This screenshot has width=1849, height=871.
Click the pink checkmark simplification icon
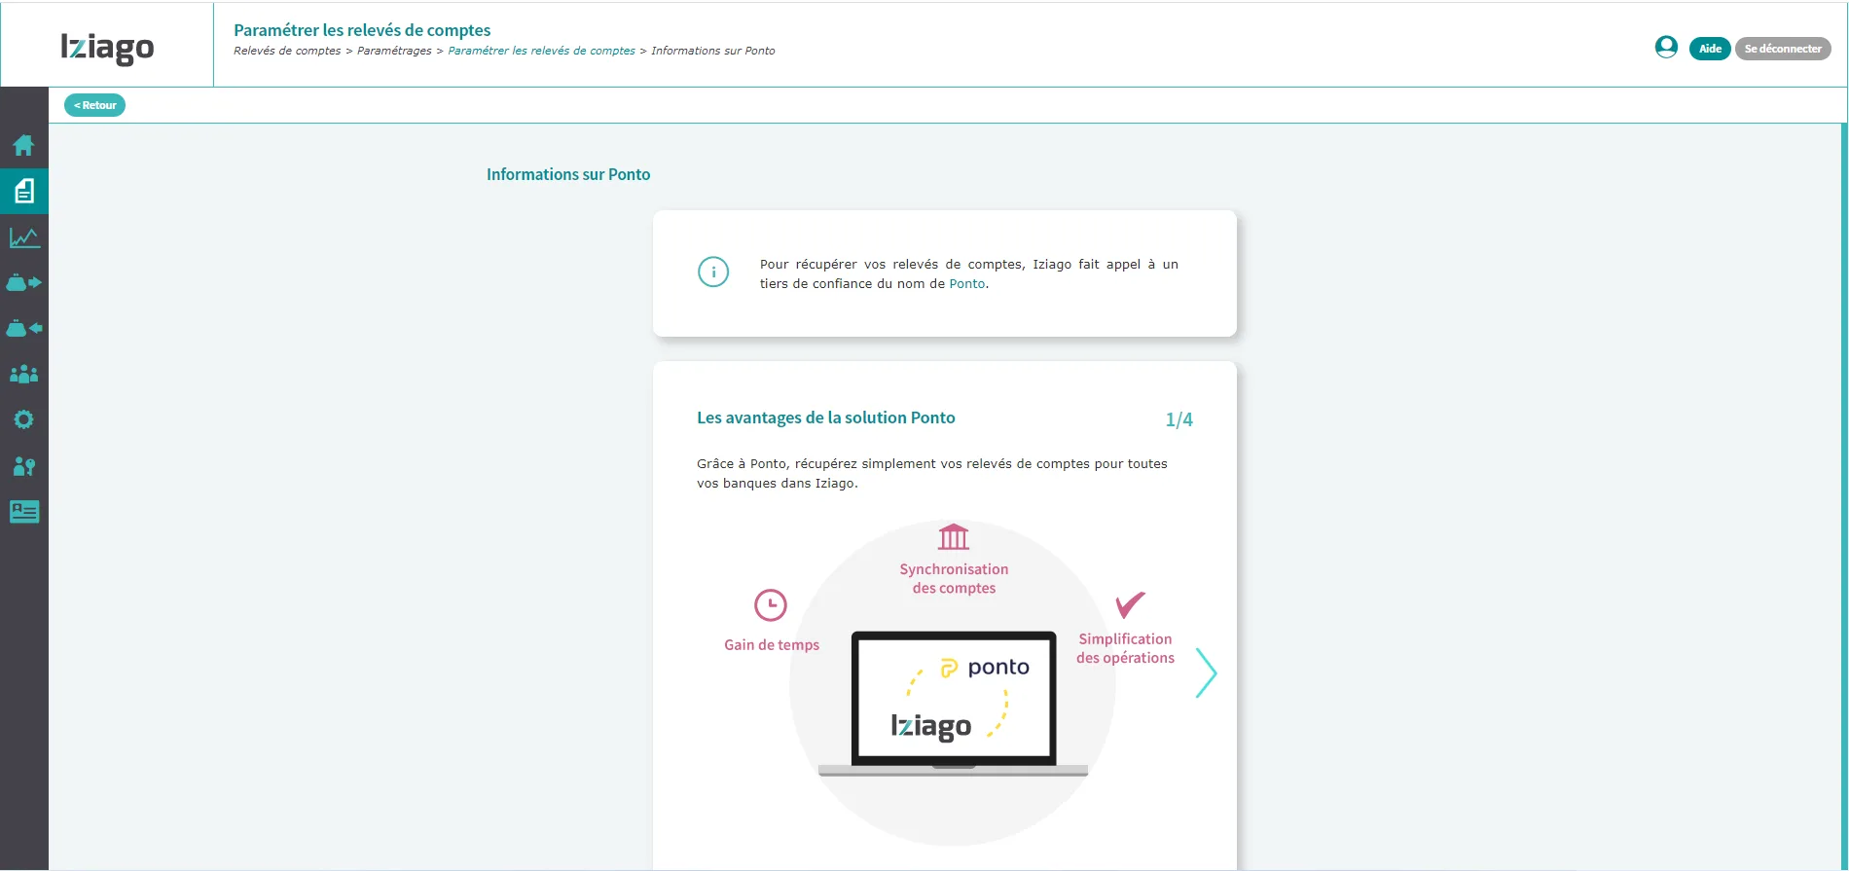click(1130, 604)
